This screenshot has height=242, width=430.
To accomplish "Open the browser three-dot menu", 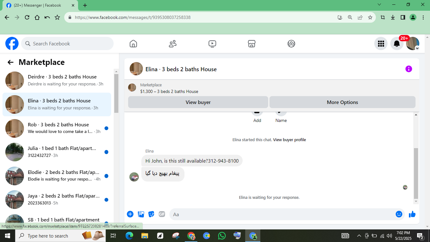I will [x=423, y=17].
